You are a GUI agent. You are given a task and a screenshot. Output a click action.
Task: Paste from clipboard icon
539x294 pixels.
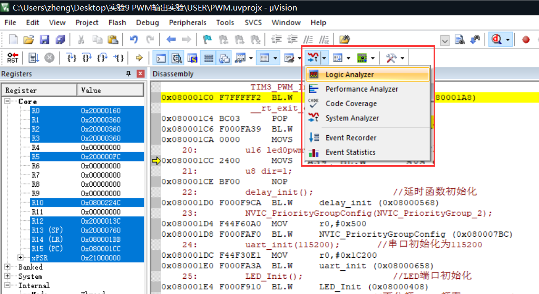coord(113,40)
